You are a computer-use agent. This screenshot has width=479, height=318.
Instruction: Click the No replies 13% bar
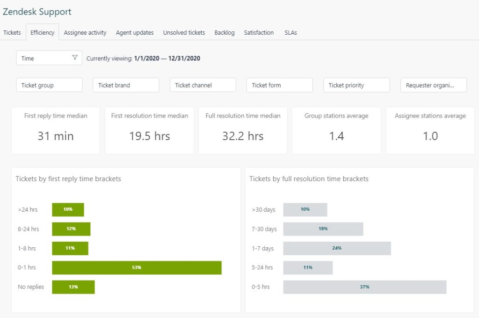(73, 287)
